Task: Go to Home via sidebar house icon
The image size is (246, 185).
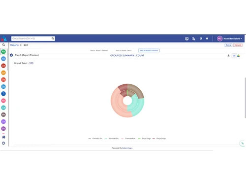Action: point(3,137)
